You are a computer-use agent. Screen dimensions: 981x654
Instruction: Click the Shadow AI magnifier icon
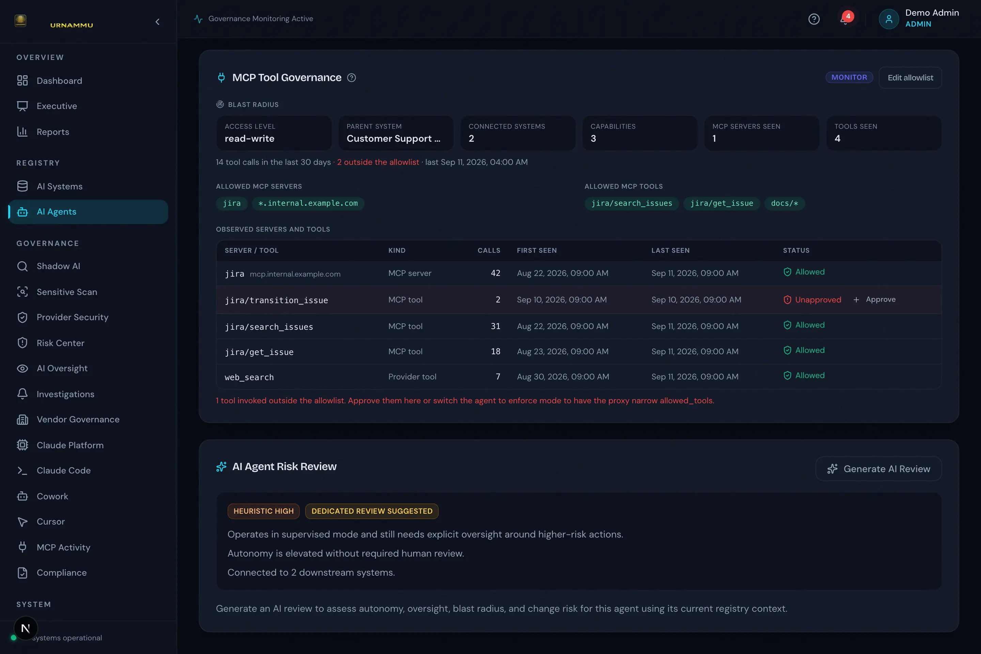pos(22,266)
